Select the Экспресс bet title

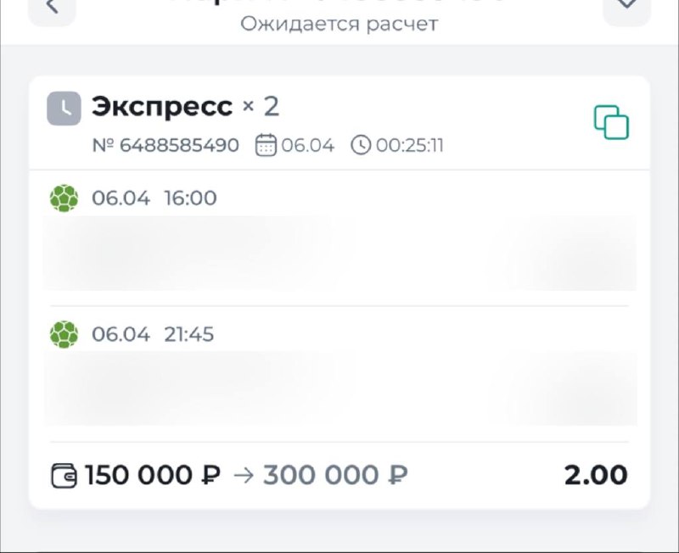pyautogui.click(x=161, y=107)
